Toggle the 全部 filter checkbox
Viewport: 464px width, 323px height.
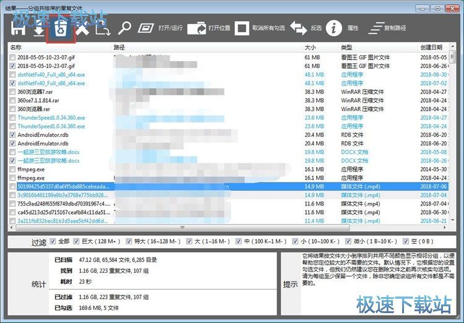pos(53,241)
